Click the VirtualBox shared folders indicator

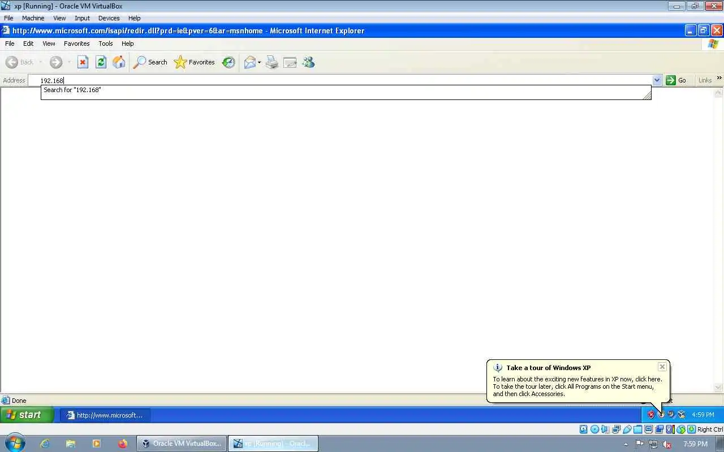tap(637, 429)
